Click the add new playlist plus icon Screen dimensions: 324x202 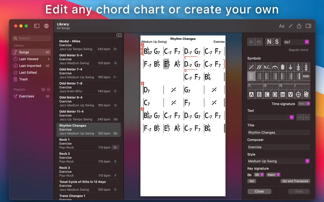click(x=49, y=89)
